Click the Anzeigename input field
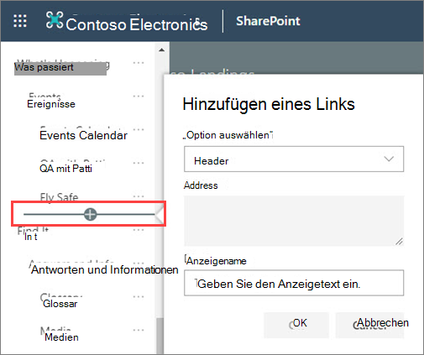The height and width of the screenshot is (355, 424). click(x=294, y=283)
